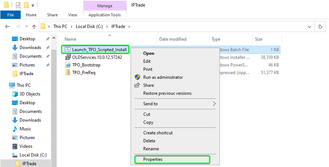The image size is (329, 167).
Task: Open recent locations dropdown arrow
Action: [26, 27]
